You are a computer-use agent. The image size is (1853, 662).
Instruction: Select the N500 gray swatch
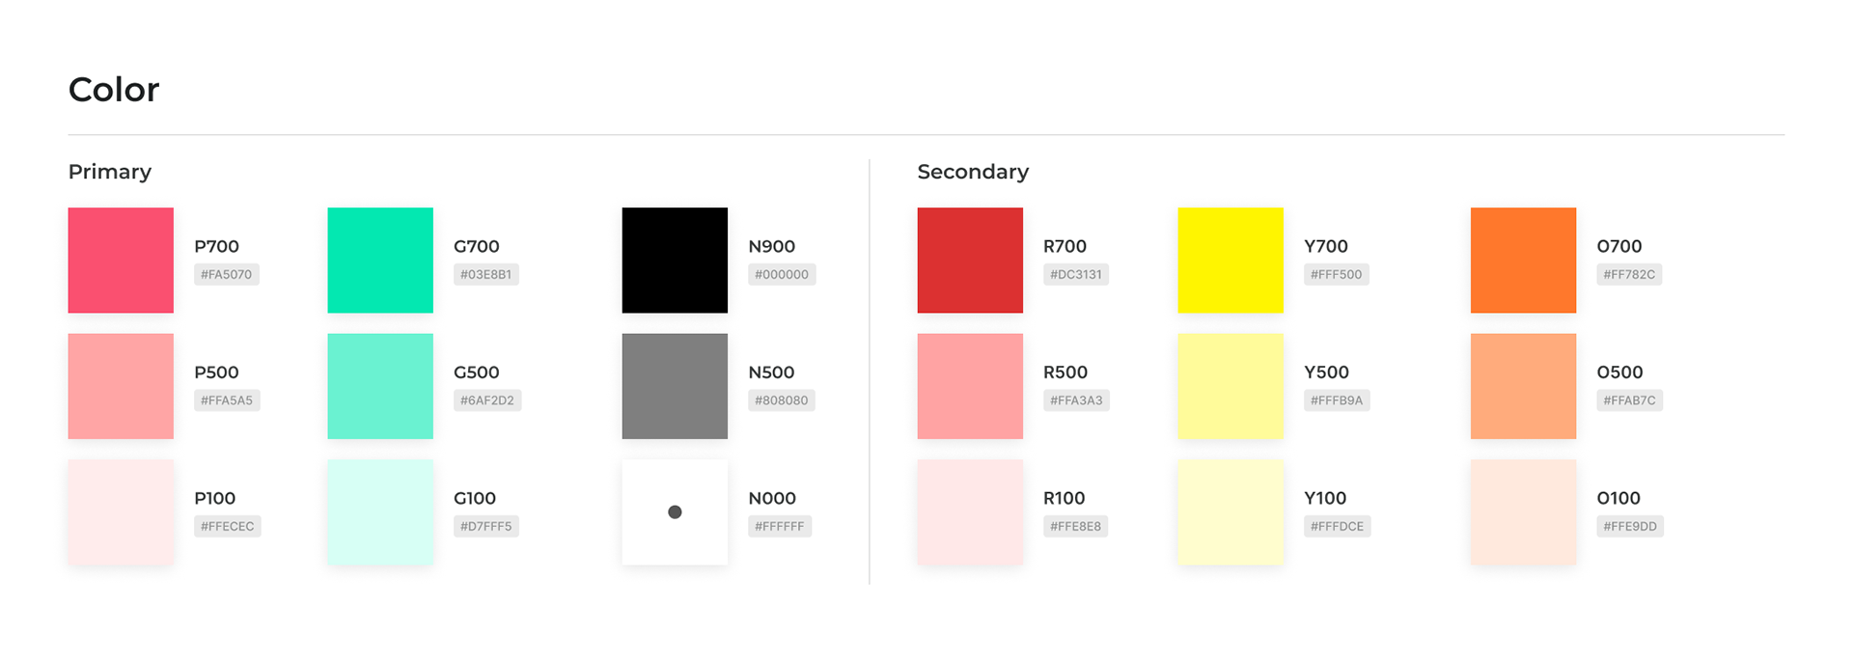coord(675,386)
